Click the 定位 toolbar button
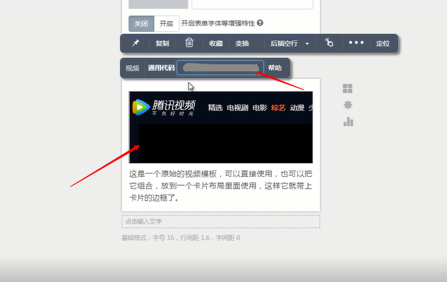447x282 pixels. click(383, 43)
